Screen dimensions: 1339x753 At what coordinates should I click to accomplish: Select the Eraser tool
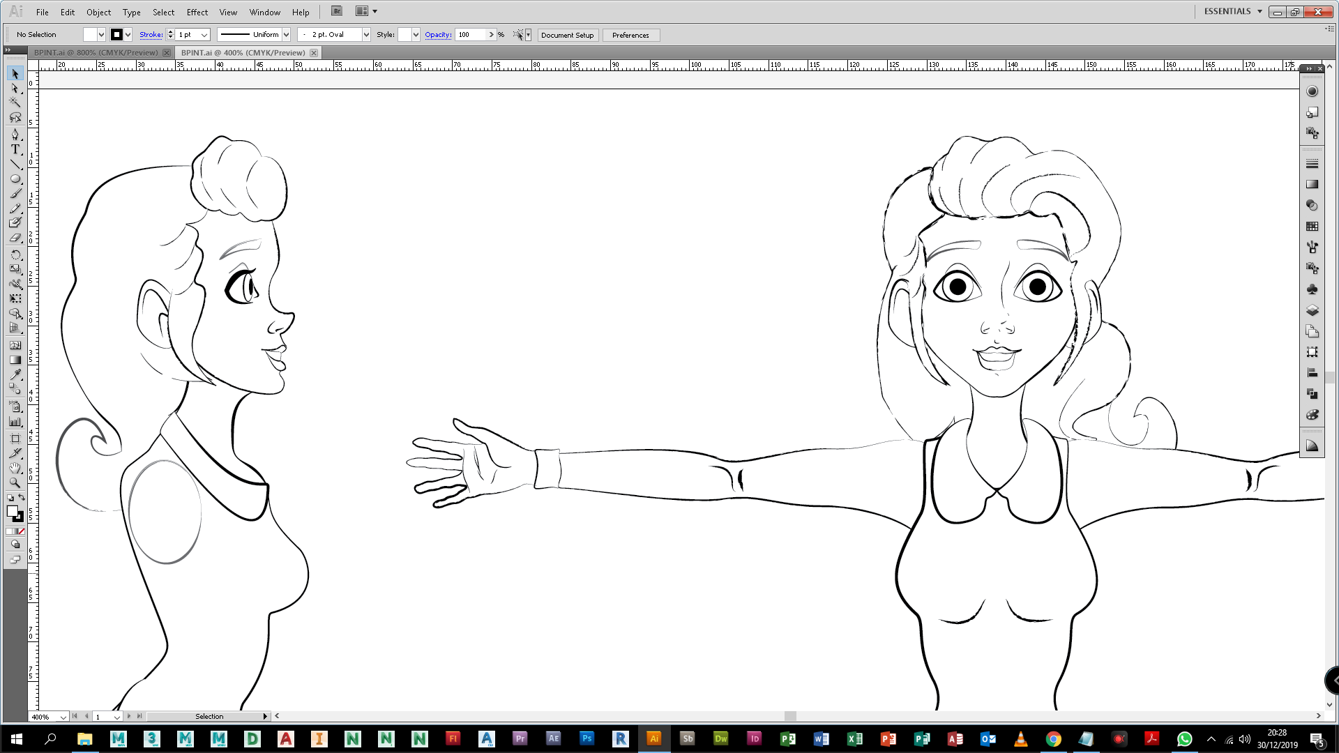pyautogui.click(x=15, y=238)
